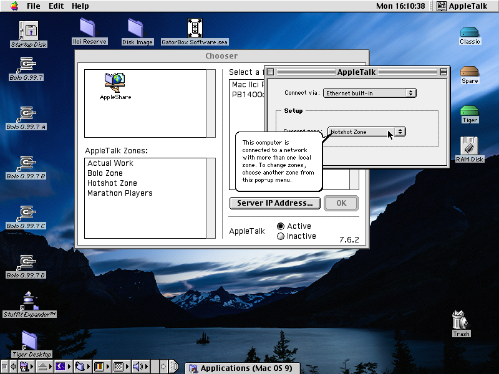
Task: Select the Bolo 0.99.7 D alias icon
Action: 27,262
